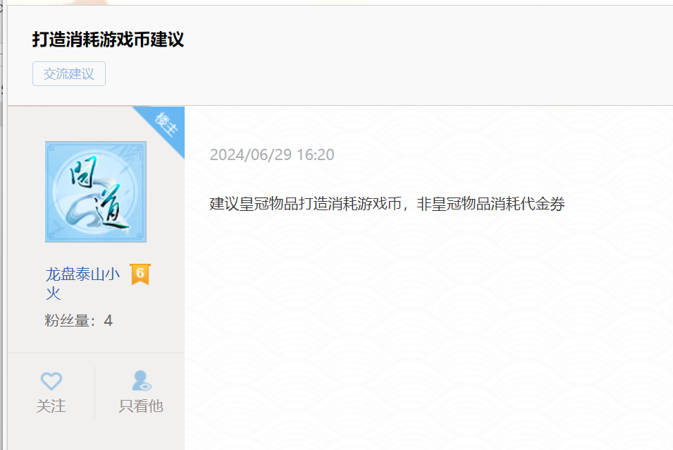Open user profile 龙盘泰山小火
Screen dimensions: 673x450
coord(83,284)
